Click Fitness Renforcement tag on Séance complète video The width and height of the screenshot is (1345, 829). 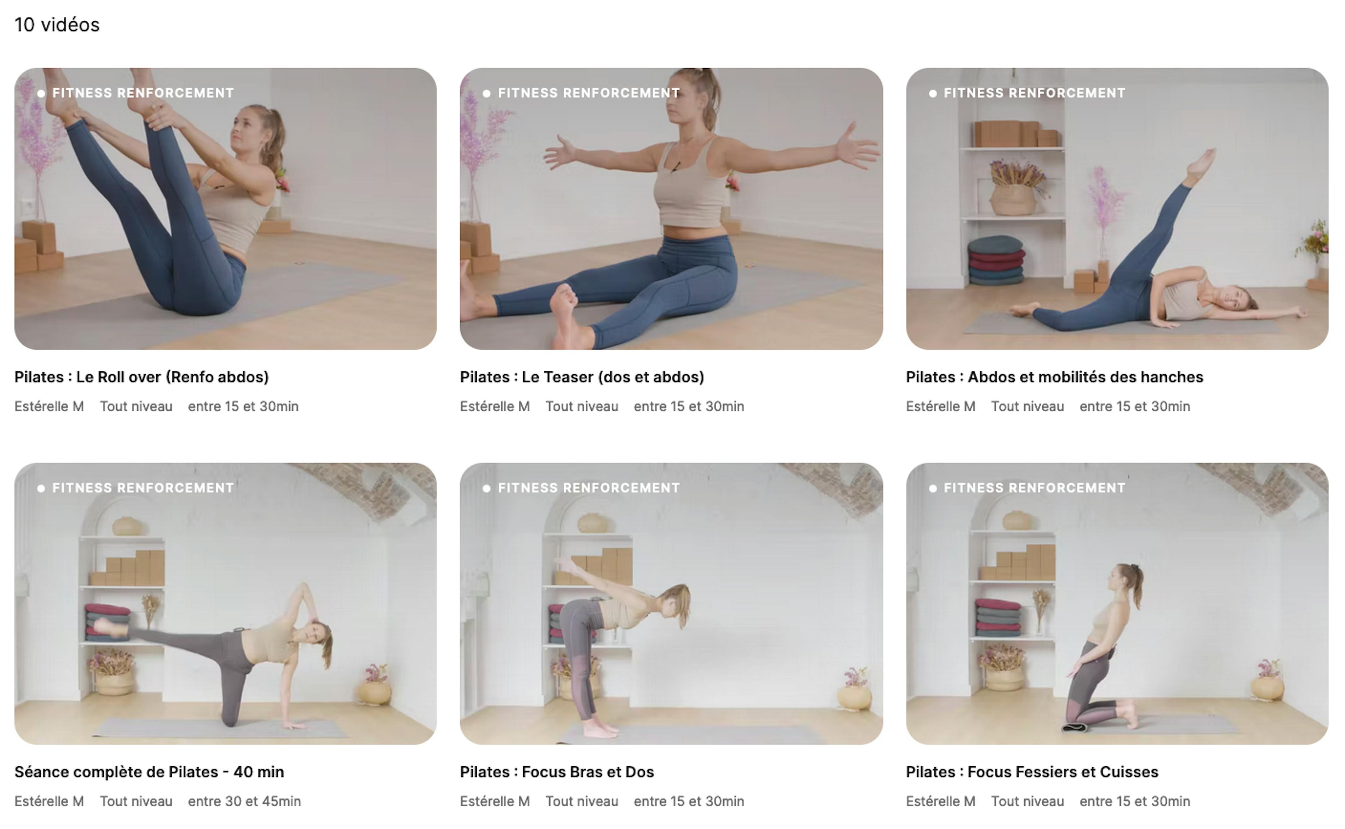[x=136, y=488]
